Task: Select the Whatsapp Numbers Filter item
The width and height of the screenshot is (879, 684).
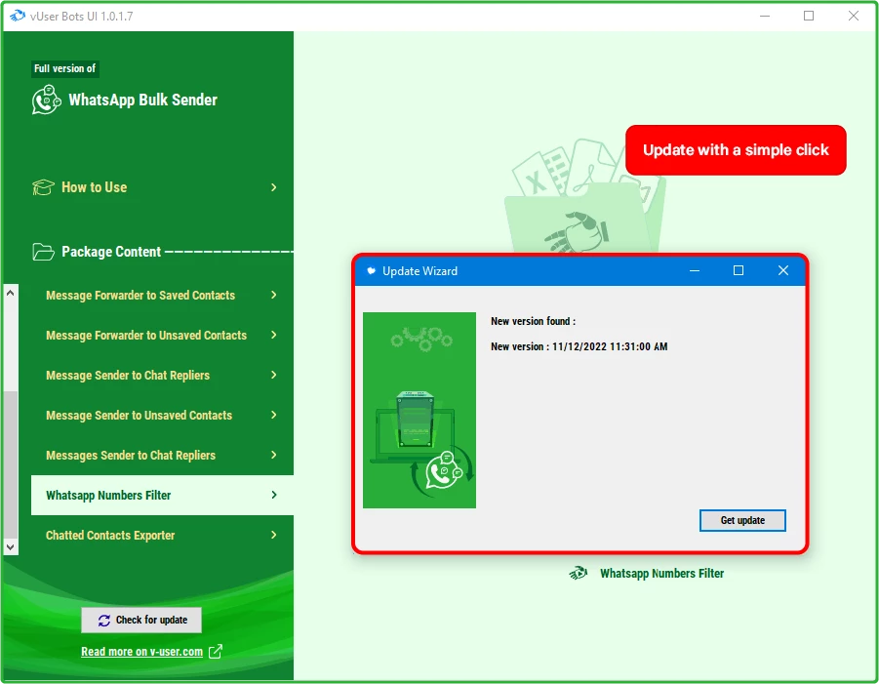Action: coord(162,495)
